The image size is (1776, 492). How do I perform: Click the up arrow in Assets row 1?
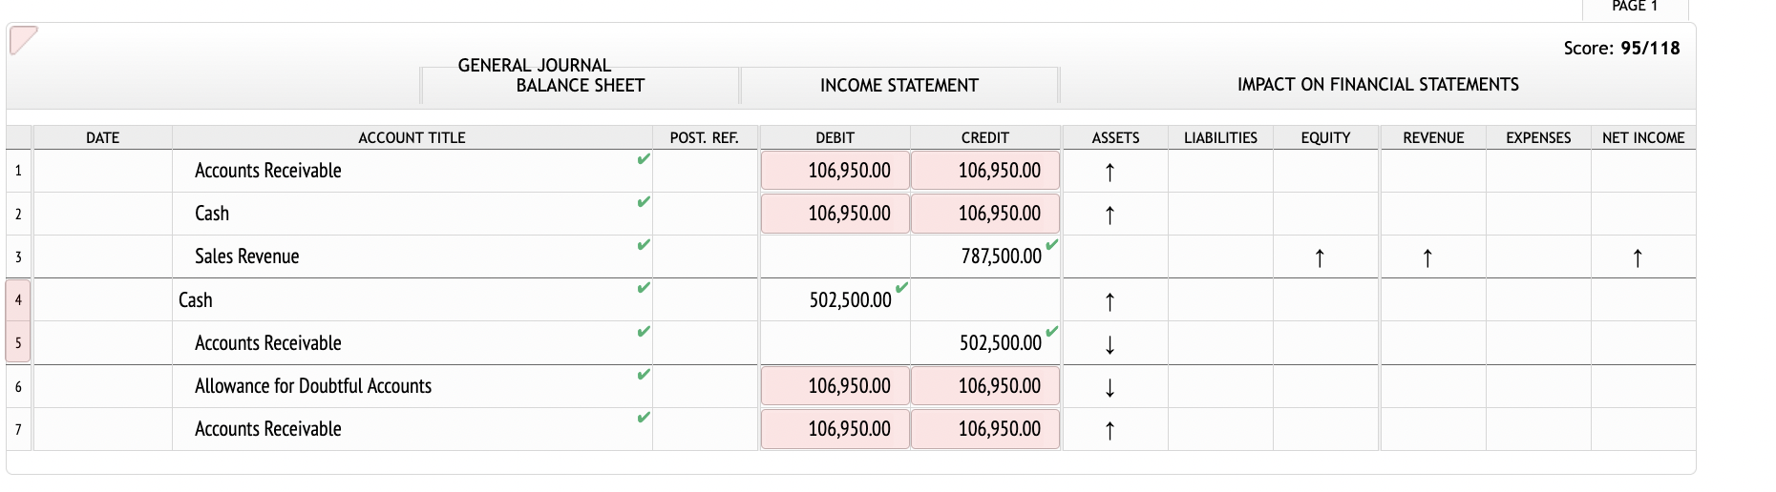pos(1110,173)
